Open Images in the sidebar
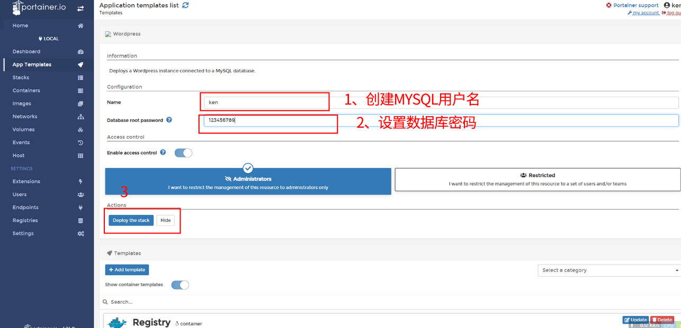Viewport: 681px width, 328px height. click(22, 104)
